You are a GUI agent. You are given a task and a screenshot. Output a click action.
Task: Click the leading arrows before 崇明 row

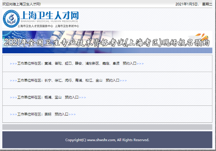pos(13,114)
